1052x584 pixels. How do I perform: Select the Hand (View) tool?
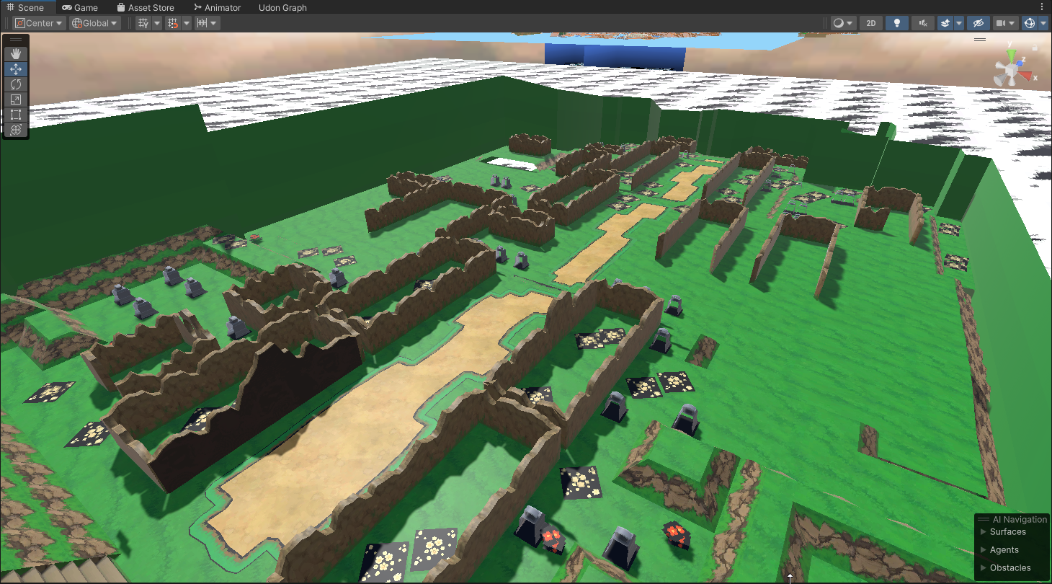[15, 53]
